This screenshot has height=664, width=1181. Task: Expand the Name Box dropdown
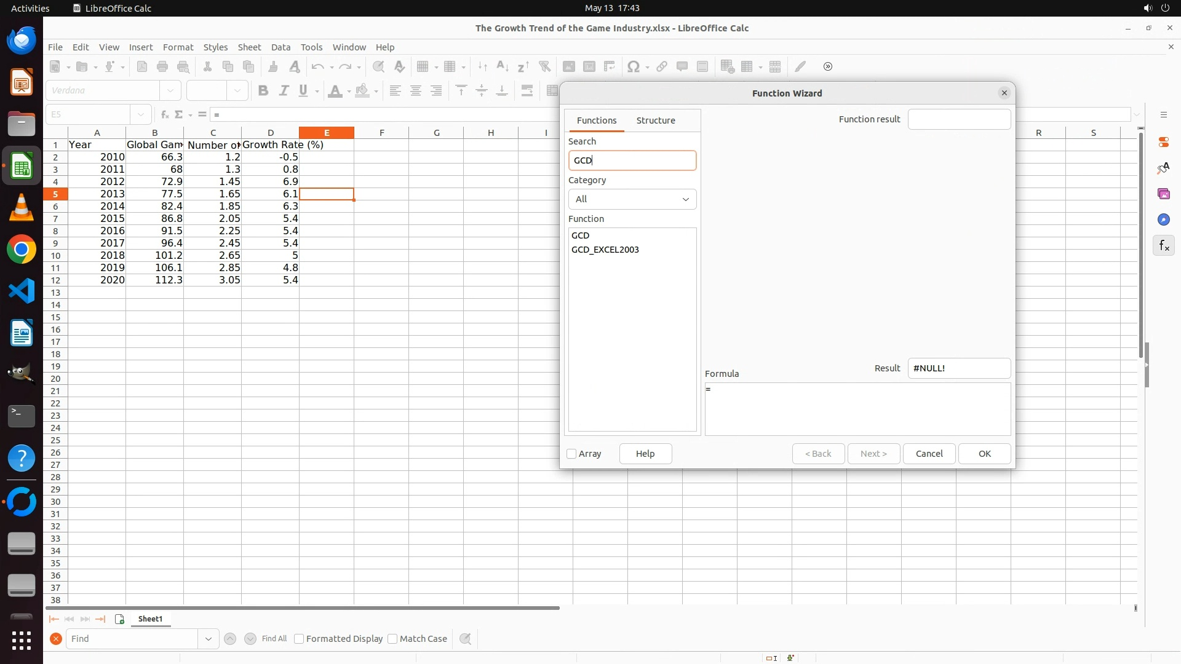click(x=141, y=114)
